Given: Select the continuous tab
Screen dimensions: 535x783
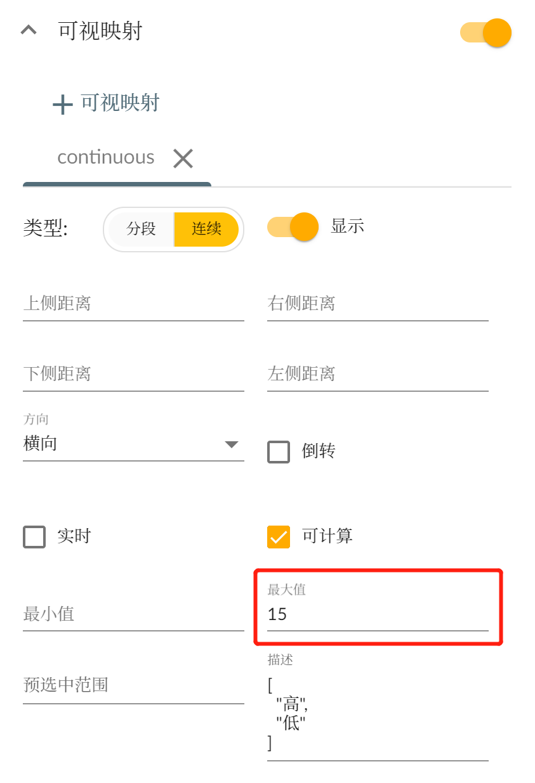Looking at the screenshot, I should coord(106,157).
